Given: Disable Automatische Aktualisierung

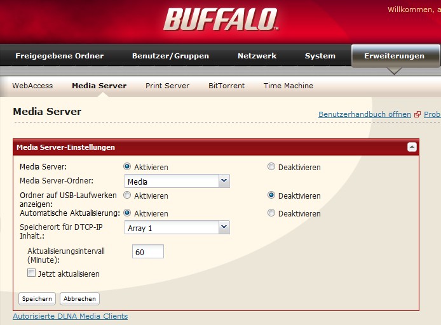Looking at the screenshot, I should 271,213.
